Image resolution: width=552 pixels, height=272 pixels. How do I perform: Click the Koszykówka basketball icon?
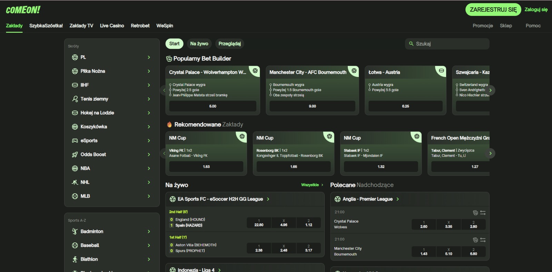(x=75, y=127)
